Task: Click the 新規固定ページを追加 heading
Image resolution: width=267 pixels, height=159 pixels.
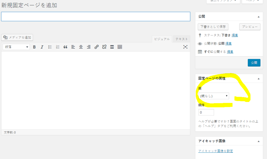Action: click(x=29, y=5)
